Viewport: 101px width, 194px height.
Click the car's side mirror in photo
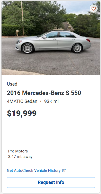pos(44,37)
